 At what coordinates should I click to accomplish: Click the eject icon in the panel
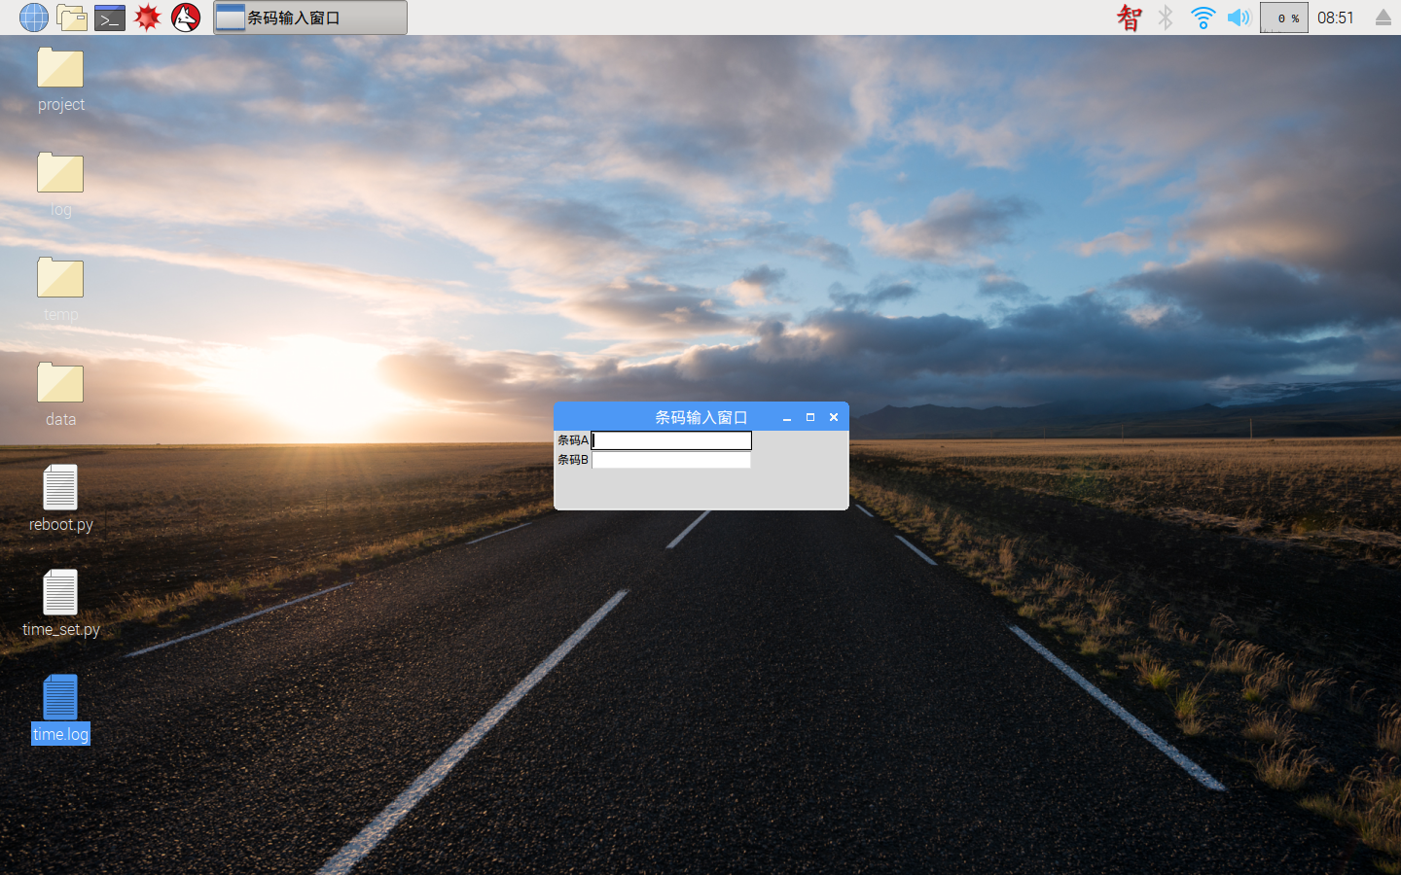pos(1383,17)
